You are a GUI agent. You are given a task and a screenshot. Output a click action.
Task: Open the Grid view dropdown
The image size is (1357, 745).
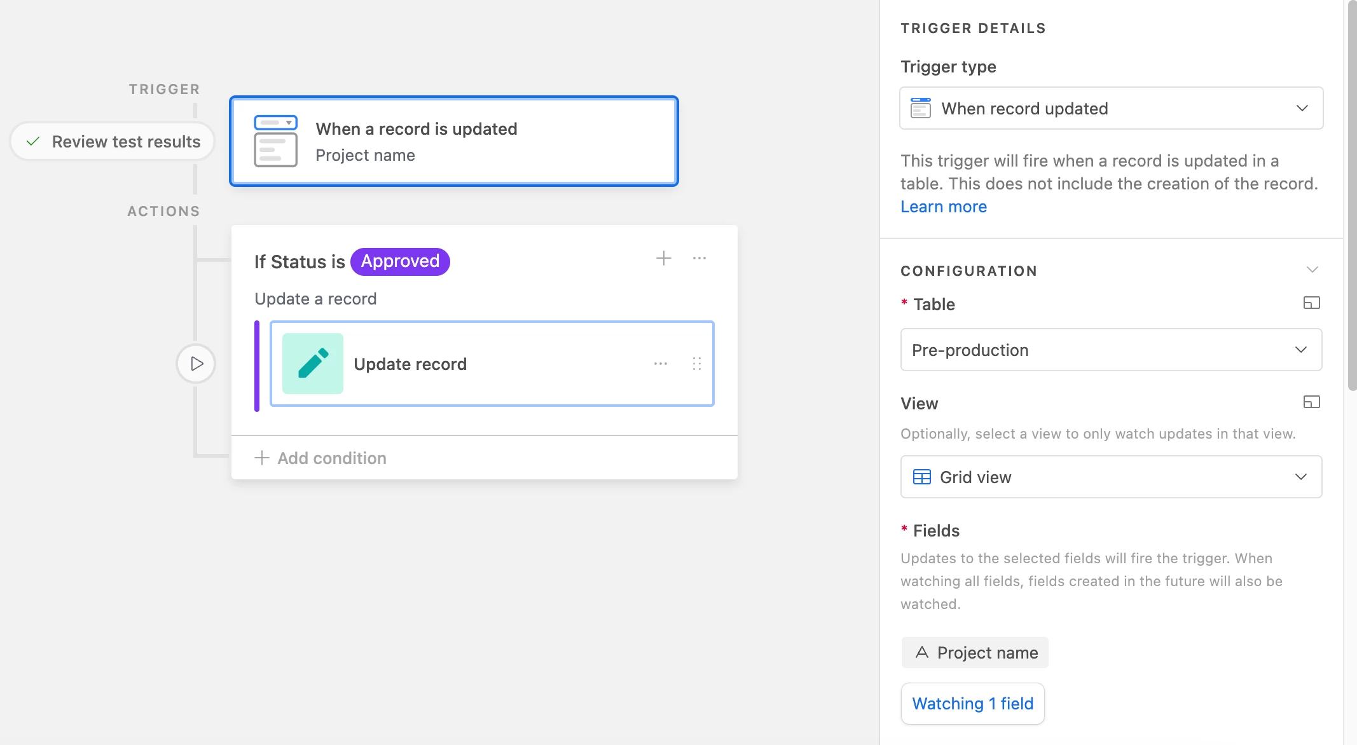(x=1111, y=477)
